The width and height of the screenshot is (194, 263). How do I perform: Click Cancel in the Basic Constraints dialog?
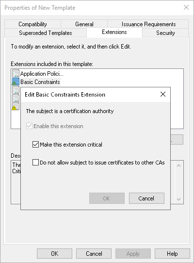pyautogui.click(x=146, y=198)
